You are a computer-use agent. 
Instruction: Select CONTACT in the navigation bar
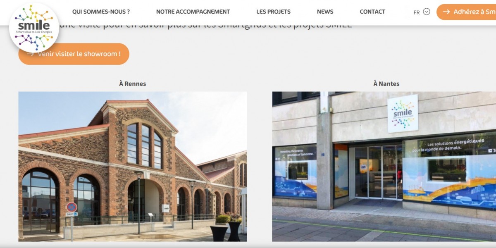click(x=372, y=12)
